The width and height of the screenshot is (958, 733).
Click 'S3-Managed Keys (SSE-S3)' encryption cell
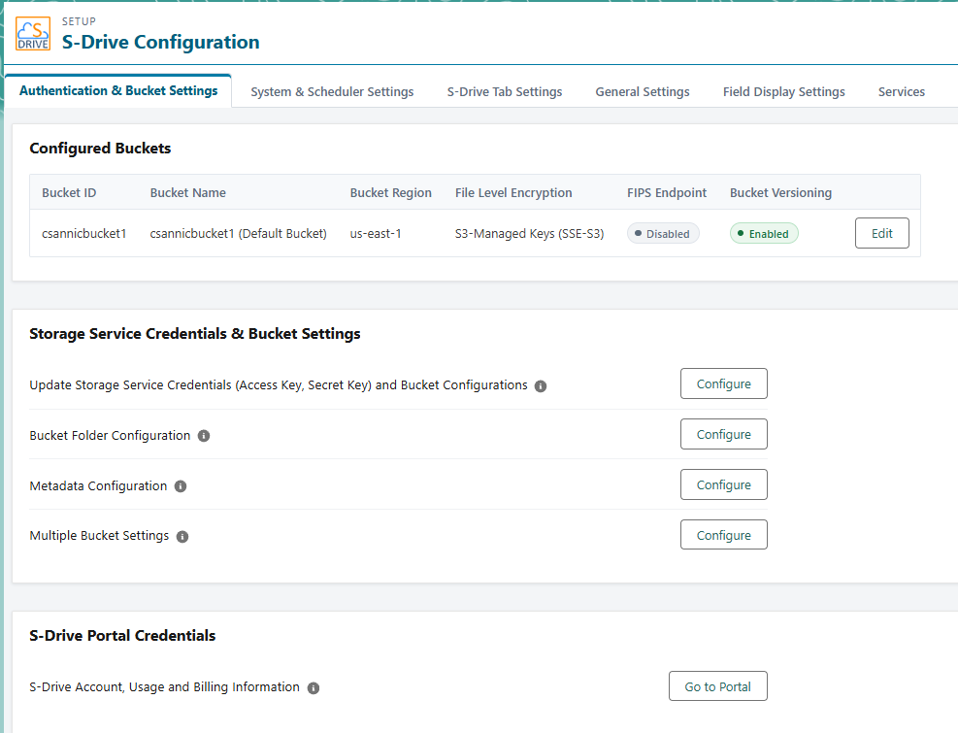530,234
